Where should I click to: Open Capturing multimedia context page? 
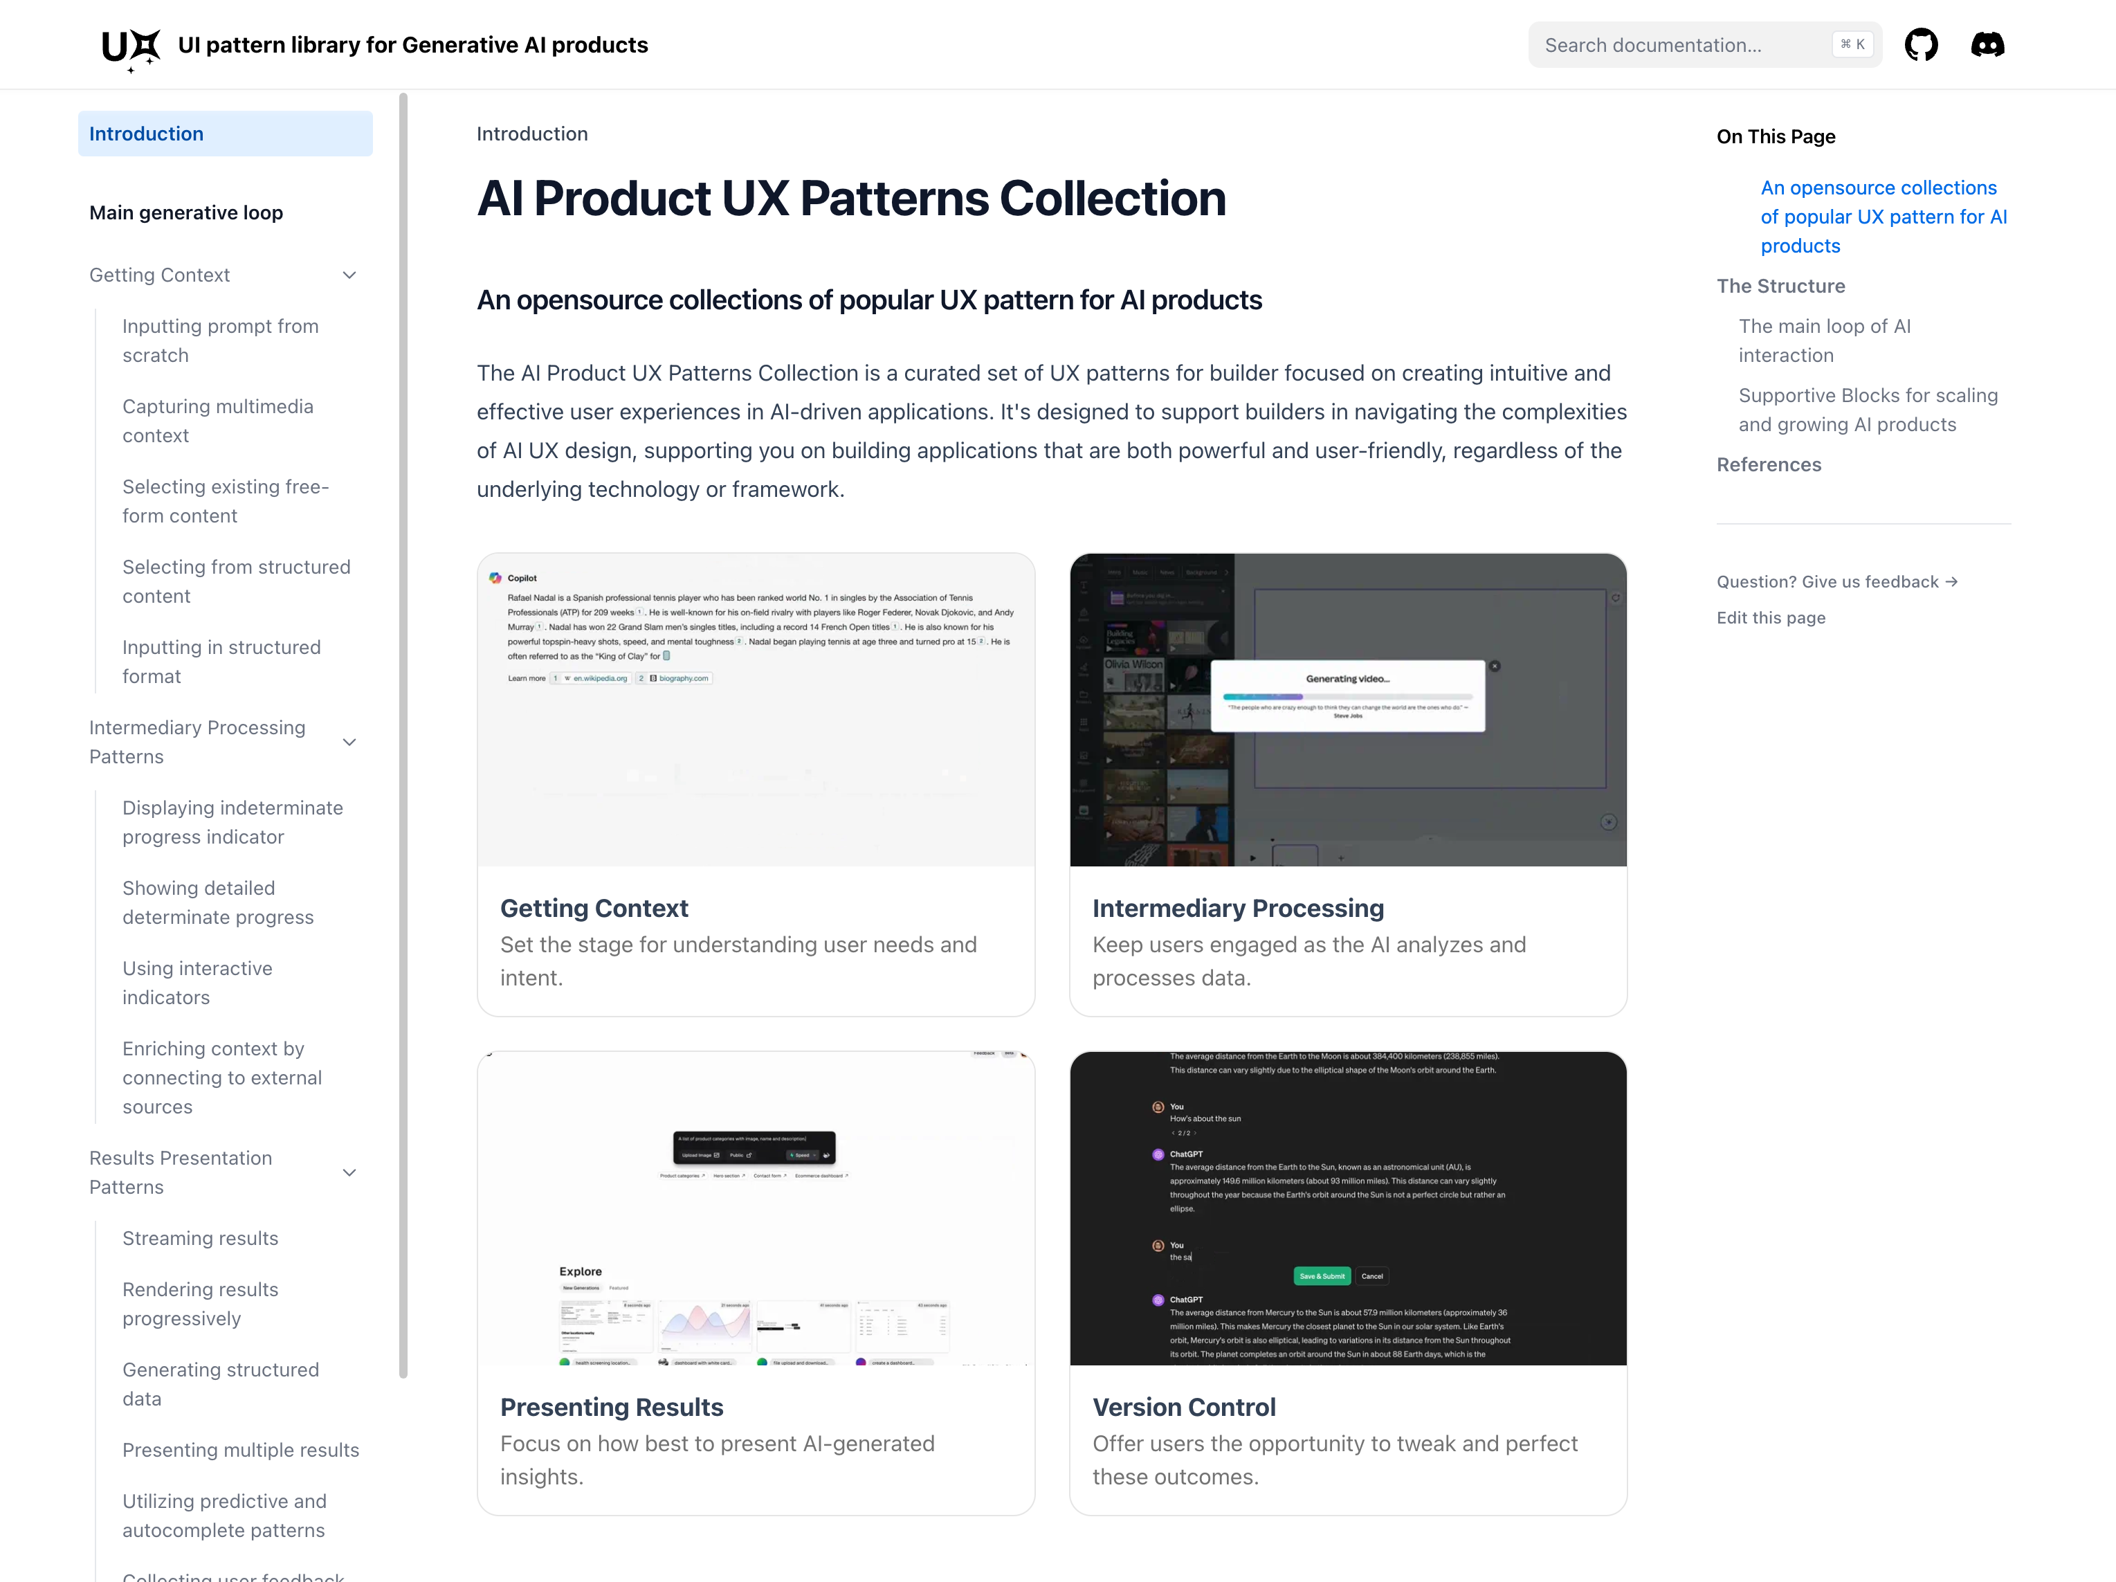(x=217, y=421)
